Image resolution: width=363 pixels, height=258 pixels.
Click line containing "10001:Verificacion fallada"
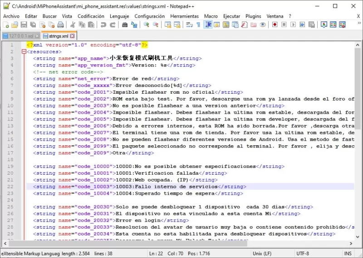pos(190,173)
